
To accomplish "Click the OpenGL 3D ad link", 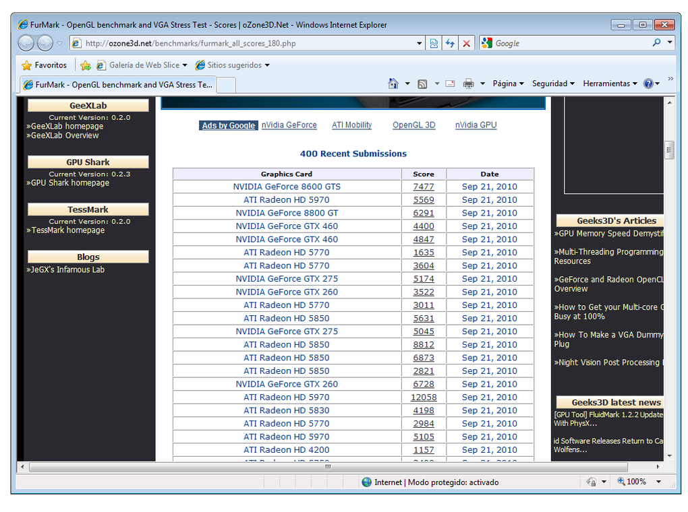I will [413, 125].
